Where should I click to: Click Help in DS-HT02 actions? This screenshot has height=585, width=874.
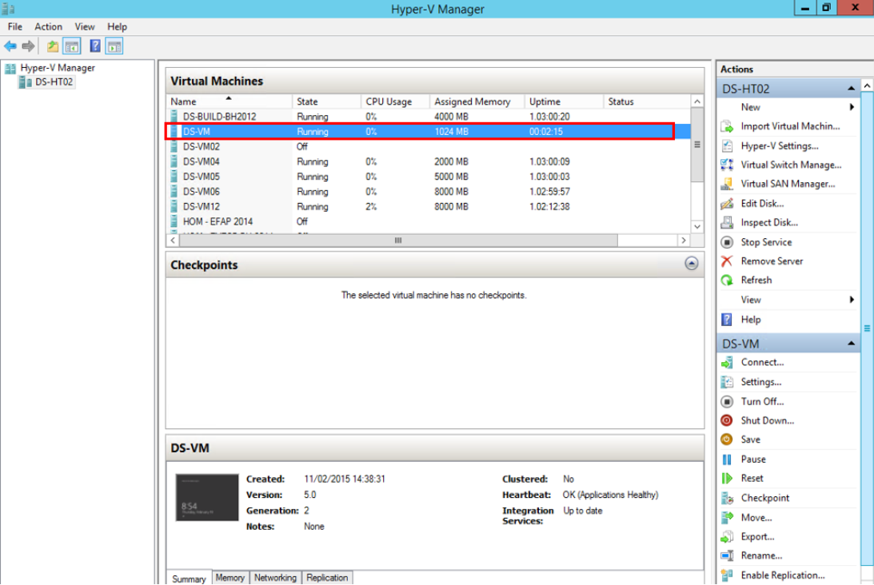[751, 319]
